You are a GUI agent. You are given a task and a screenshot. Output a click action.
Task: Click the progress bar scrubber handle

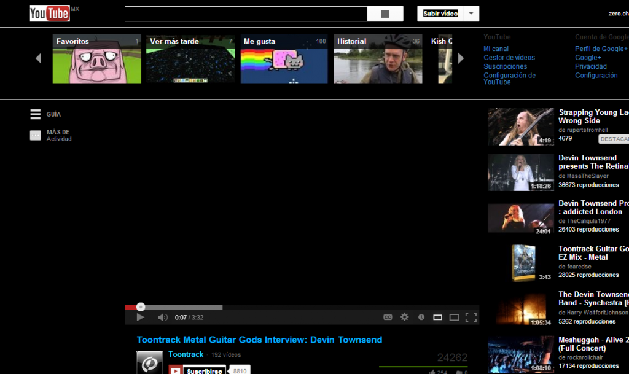[x=141, y=307]
